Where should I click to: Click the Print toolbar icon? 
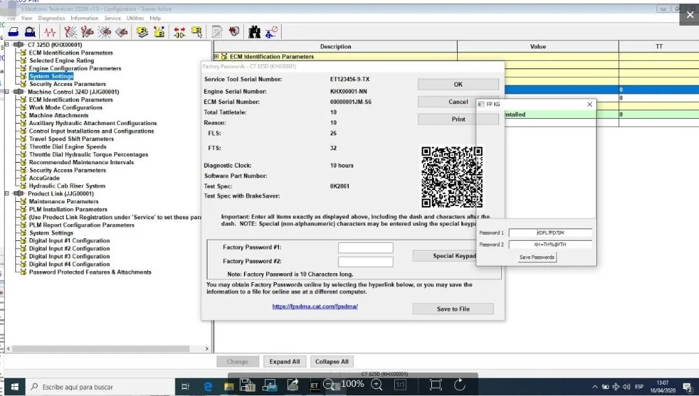click(x=13, y=32)
